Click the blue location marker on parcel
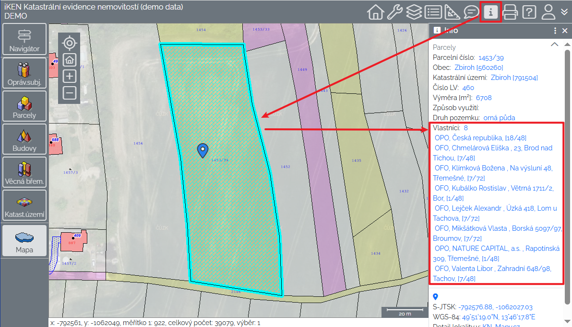The image size is (572, 327). click(203, 150)
